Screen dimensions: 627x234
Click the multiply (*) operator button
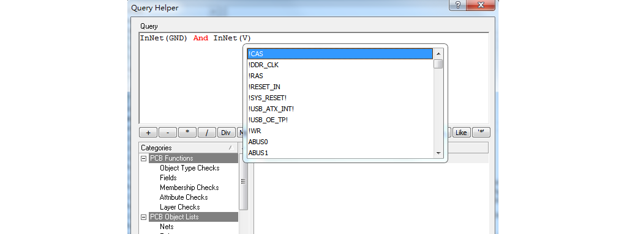(x=187, y=133)
